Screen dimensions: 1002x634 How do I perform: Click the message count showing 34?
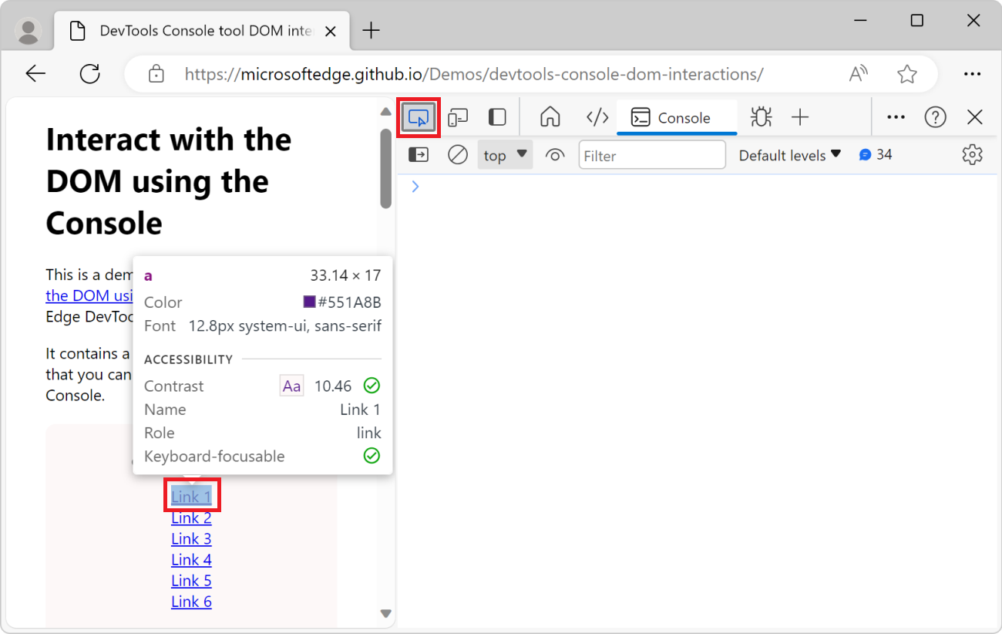876,154
